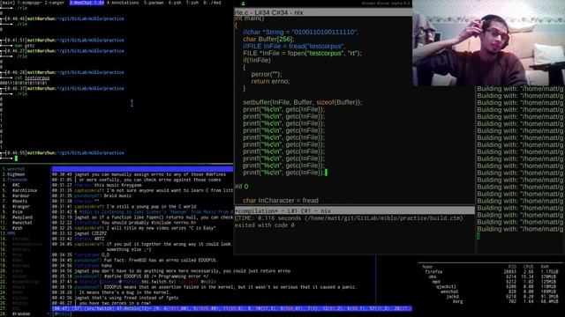Click the 'man getc' command line in terminal
The height and width of the screenshot is (317, 565).
point(25,46)
